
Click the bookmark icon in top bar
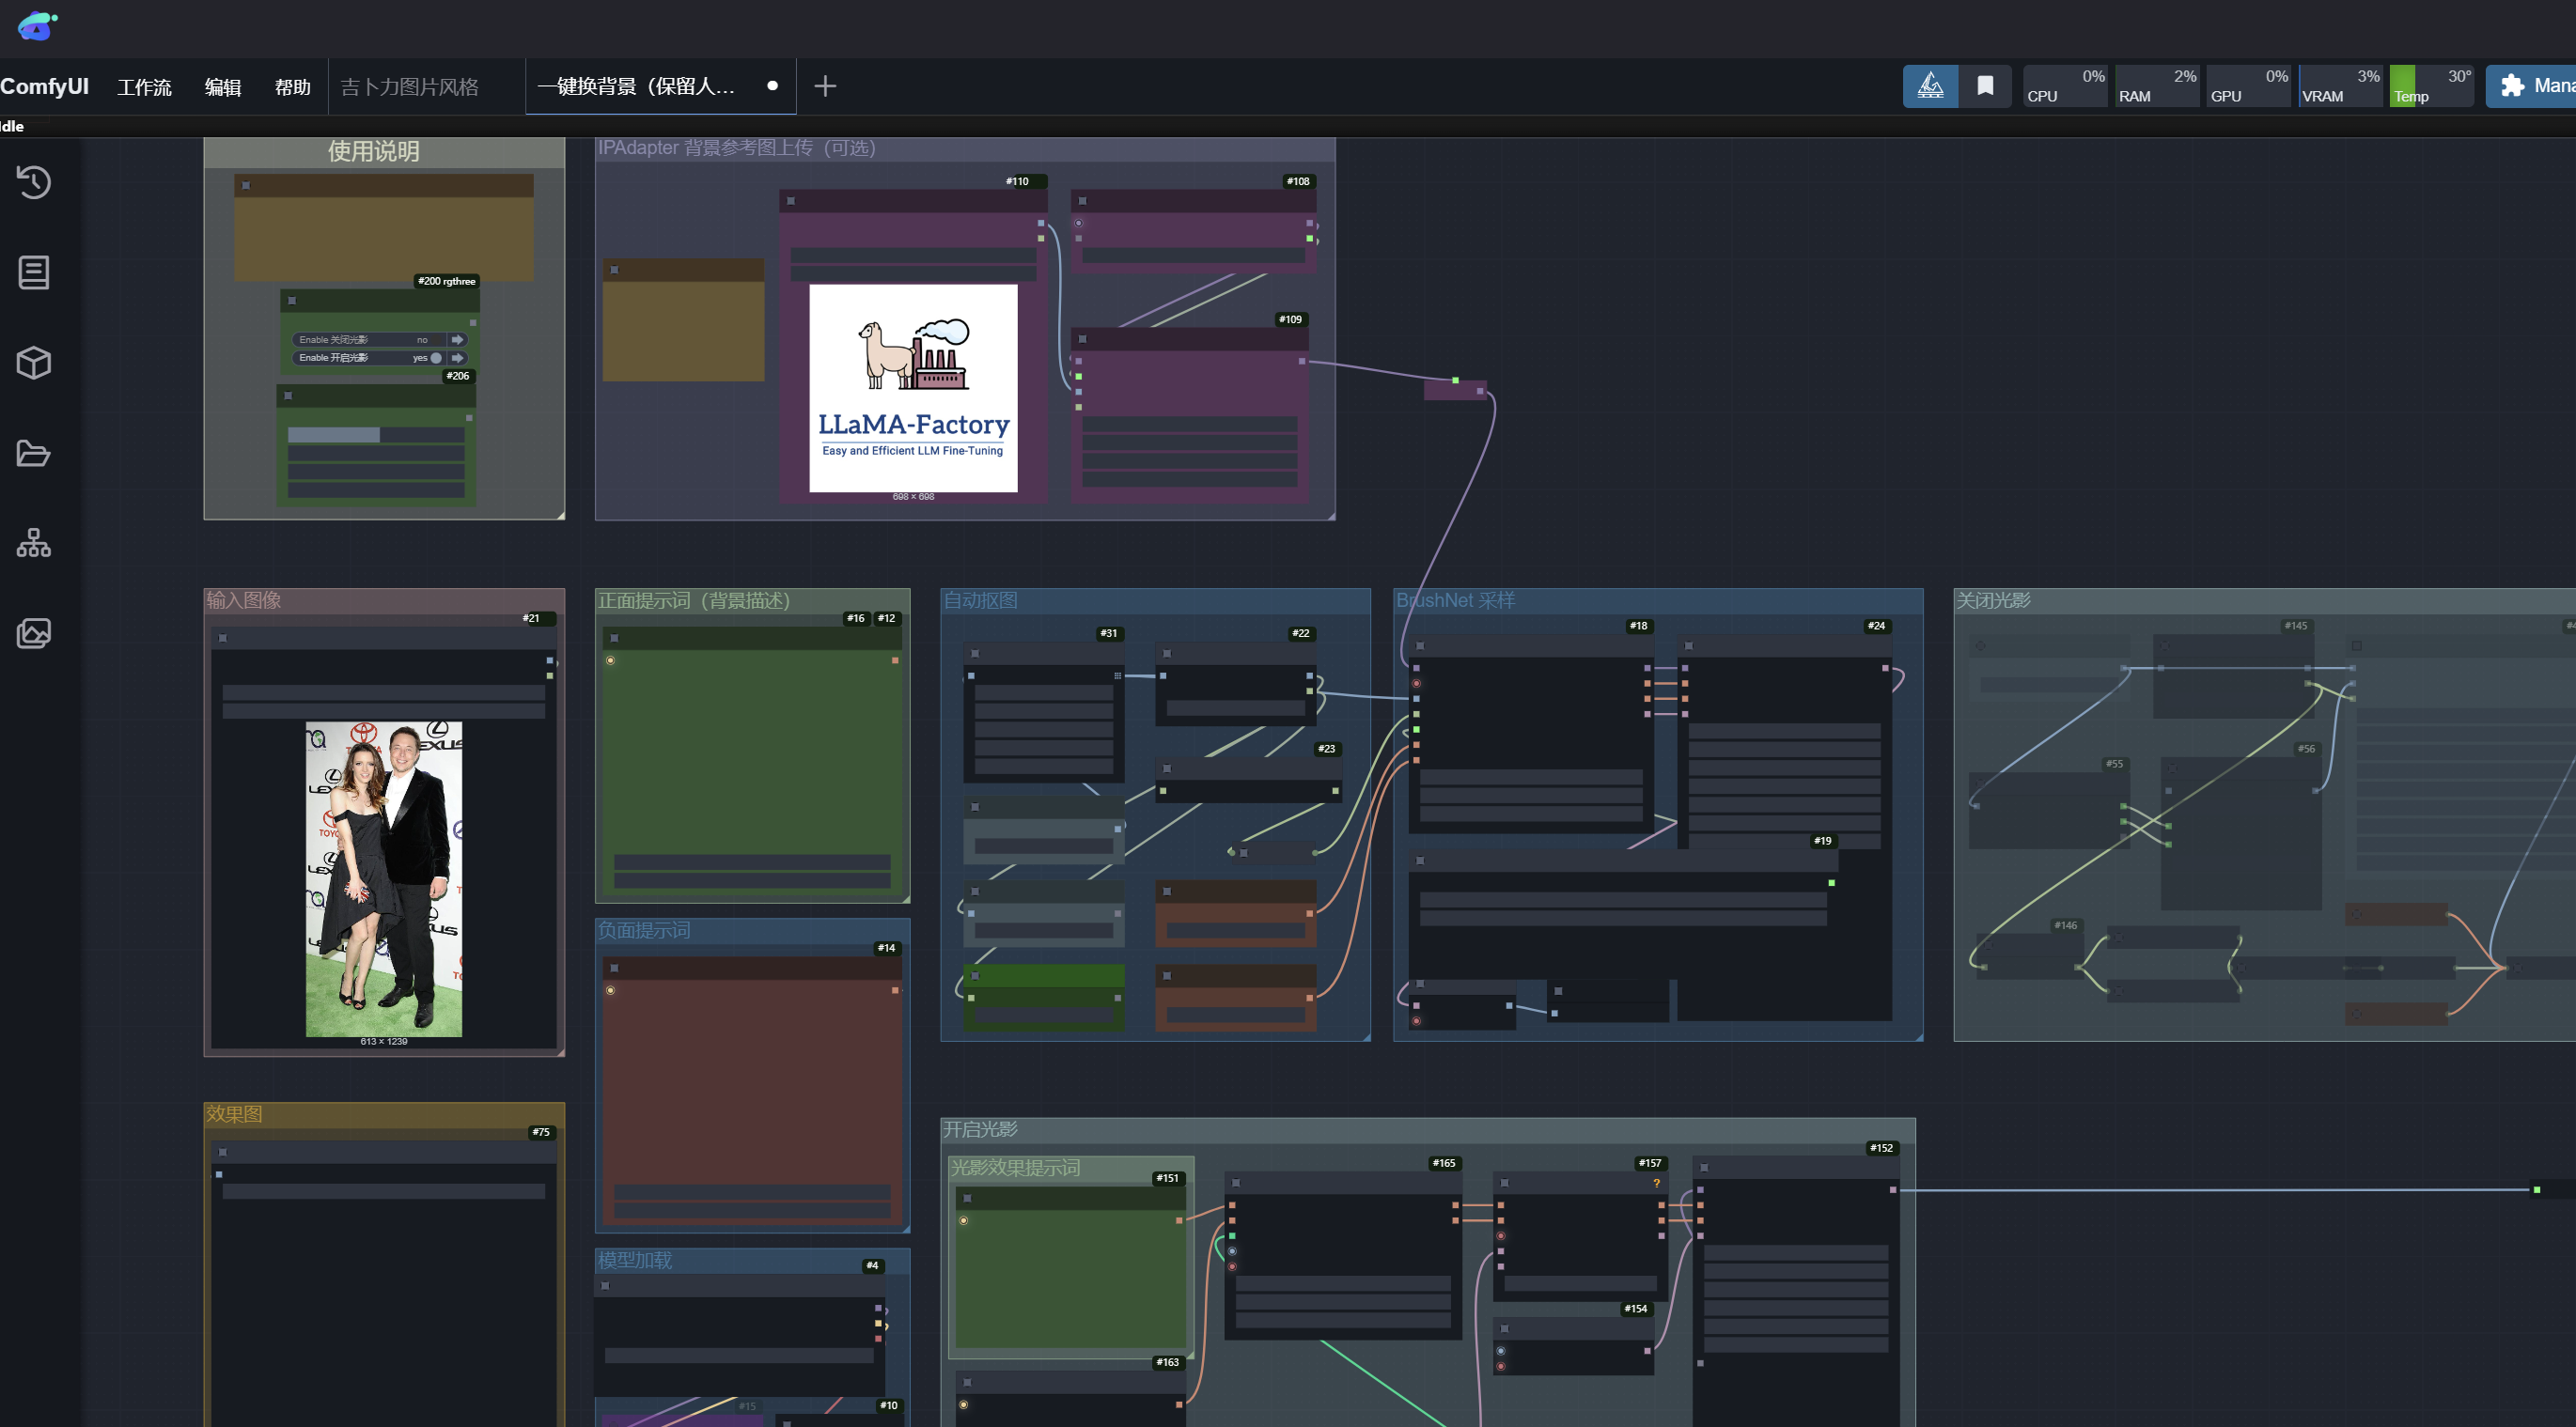[x=1985, y=85]
